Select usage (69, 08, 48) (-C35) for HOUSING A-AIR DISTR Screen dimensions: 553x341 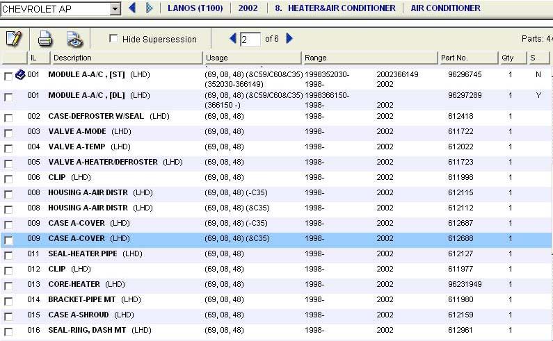pyautogui.click(x=236, y=192)
